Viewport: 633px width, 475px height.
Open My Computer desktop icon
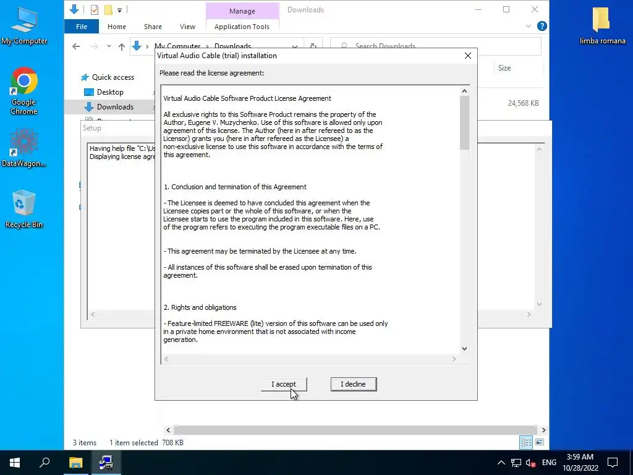click(x=24, y=25)
